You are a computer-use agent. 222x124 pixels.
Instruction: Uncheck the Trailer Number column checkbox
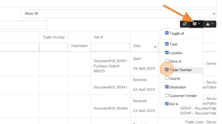pos(167,70)
